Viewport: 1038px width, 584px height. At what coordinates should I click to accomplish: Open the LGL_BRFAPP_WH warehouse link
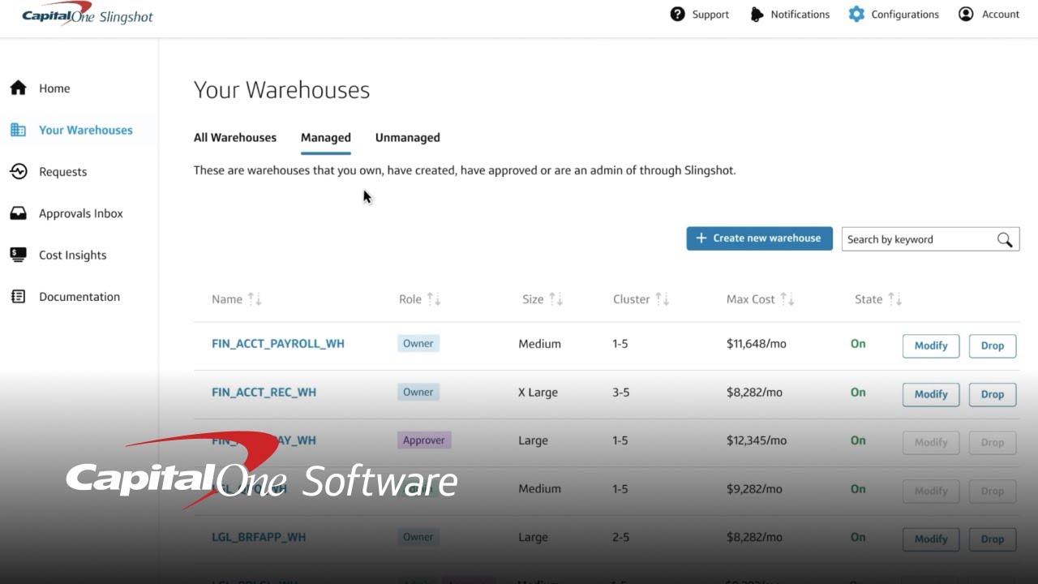tap(259, 537)
